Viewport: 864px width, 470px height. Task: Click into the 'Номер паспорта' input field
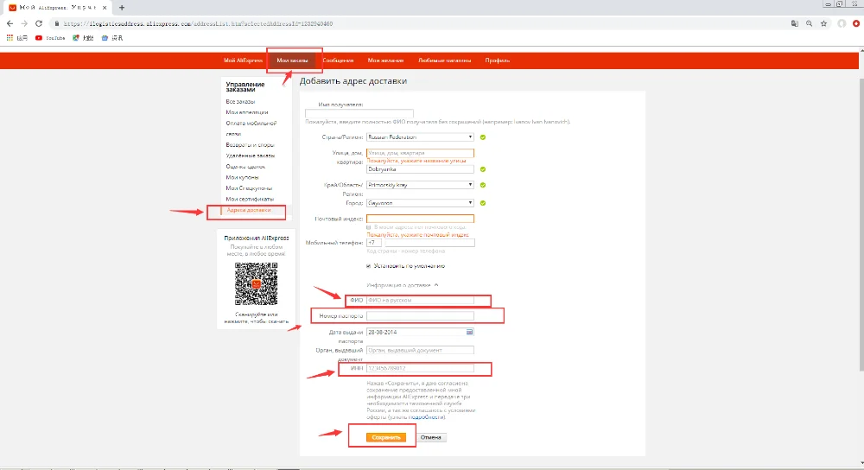(420, 315)
